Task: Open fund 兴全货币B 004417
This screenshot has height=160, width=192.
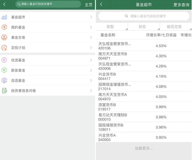Action: click(x=144, y=76)
